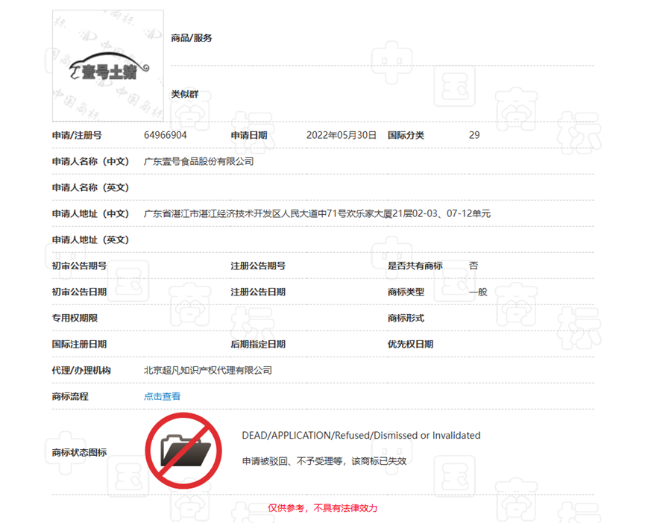Click the international class value 29
645x523 pixels.
tap(474, 135)
